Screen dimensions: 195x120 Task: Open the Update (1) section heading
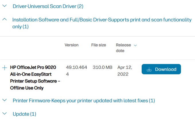click(x=24, y=114)
